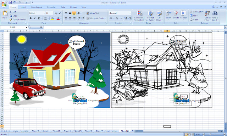
Task: Decrease the cell indent
Action: [x=79, y=18]
